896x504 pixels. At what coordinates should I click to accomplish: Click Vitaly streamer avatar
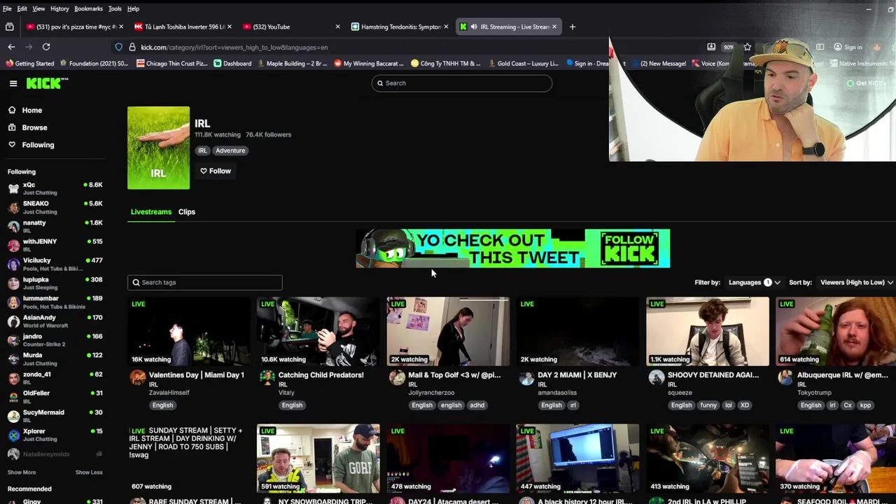click(x=267, y=378)
